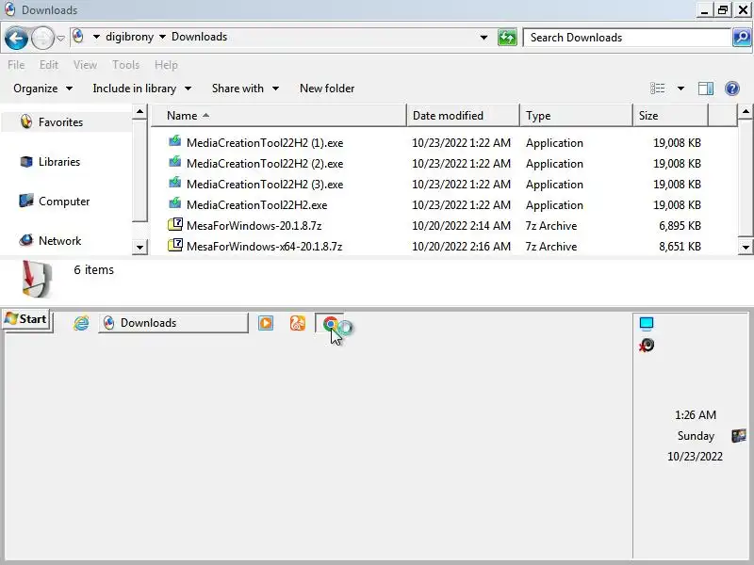The image size is (754, 565).
Task: Select Computer in navigation pane
Action: click(x=64, y=202)
